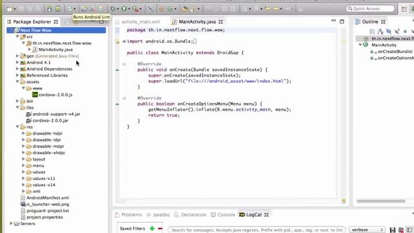Image resolution: width=414 pixels, height=233 pixels.
Task: Click the Quick Access field
Action: (x=370, y=8)
